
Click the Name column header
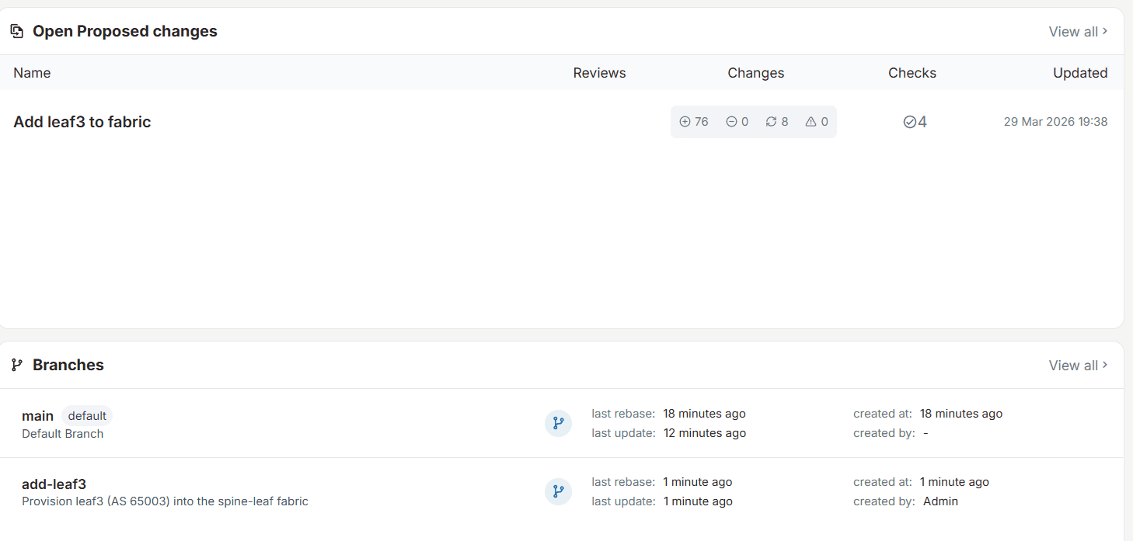[32, 72]
